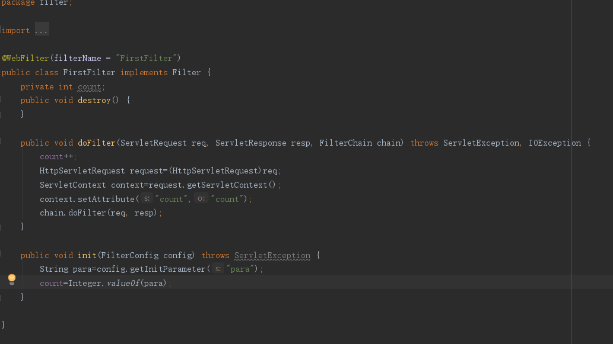This screenshot has width=613, height=344.
Task: Collapse init method using gutter fold marker
Action: tap(1, 255)
